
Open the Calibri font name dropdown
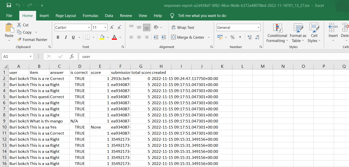(x=89, y=28)
